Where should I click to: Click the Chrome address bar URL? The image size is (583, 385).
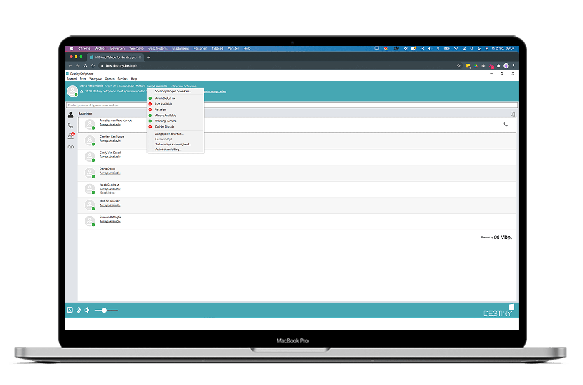pyautogui.click(x=122, y=66)
